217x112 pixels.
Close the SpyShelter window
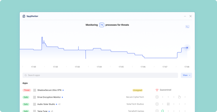190,16
